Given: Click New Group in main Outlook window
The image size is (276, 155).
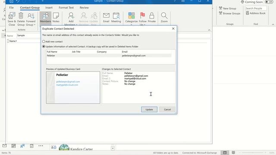Looking at the screenshot, I should coord(227,8).
